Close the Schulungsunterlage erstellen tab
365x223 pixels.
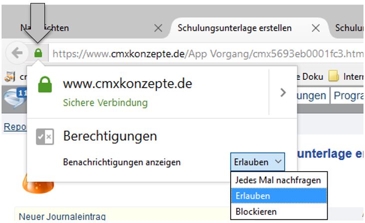tap(316, 28)
